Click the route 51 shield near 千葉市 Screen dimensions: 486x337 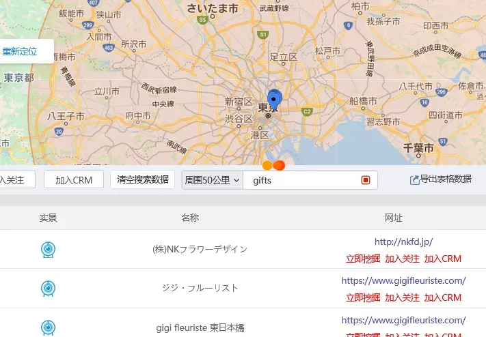tap(443, 141)
